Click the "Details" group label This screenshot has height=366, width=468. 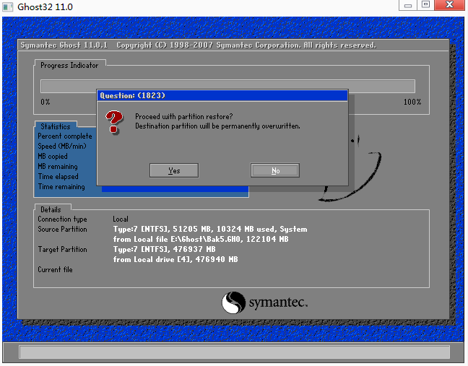tap(51, 209)
